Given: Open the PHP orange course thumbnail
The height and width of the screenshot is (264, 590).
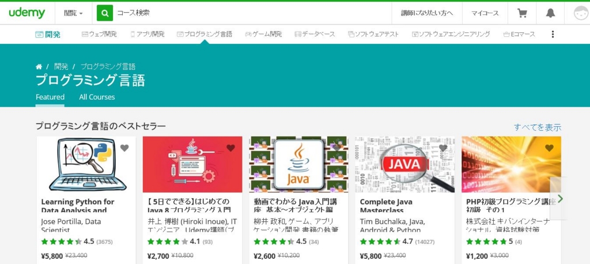Looking at the screenshot, I should point(512,164).
